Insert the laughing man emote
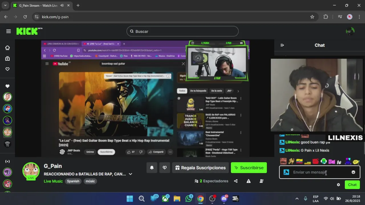The width and height of the screenshot is (365, 205). (283, 161)
